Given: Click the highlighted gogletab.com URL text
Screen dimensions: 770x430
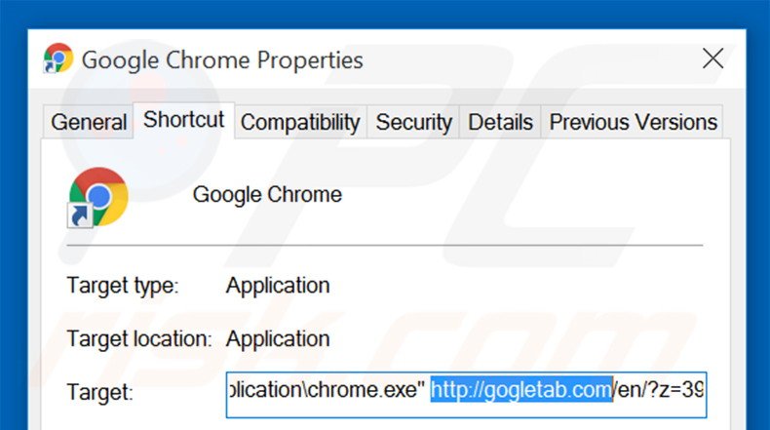Looking at the screenshot, I should [521, 392].
